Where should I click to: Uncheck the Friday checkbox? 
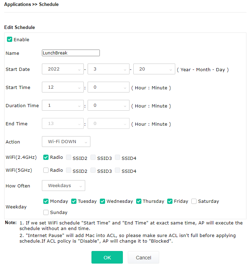click(170, 201)
